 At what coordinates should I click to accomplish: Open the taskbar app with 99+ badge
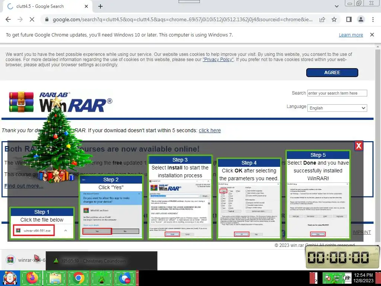[125, 278]
